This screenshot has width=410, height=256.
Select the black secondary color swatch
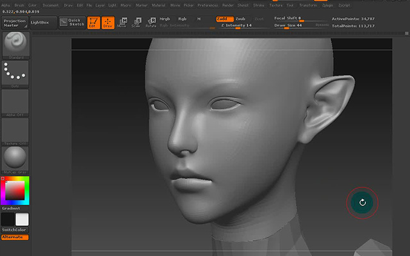(x=8, y=219)
